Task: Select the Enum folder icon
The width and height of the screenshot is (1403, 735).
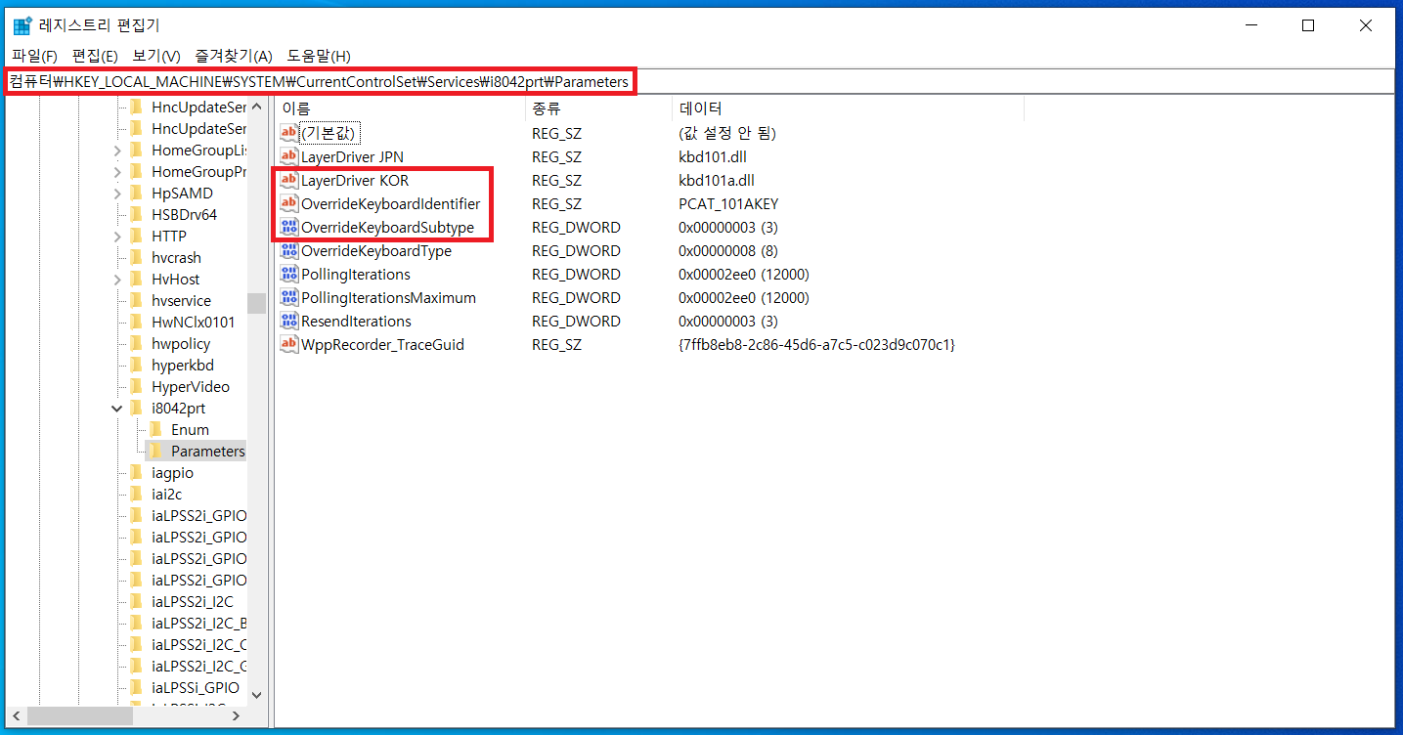Action: pos(155,430)
